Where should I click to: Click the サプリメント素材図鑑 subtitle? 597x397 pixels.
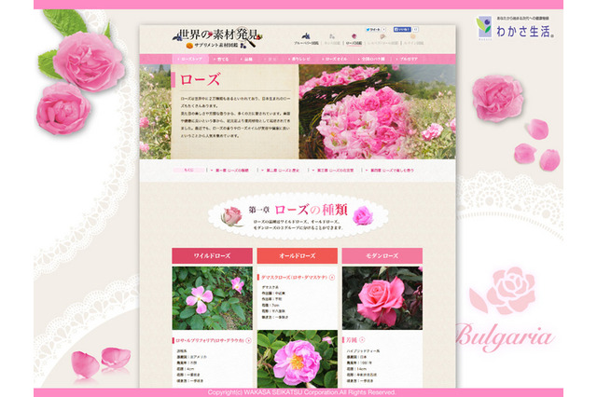coord(215,46)
